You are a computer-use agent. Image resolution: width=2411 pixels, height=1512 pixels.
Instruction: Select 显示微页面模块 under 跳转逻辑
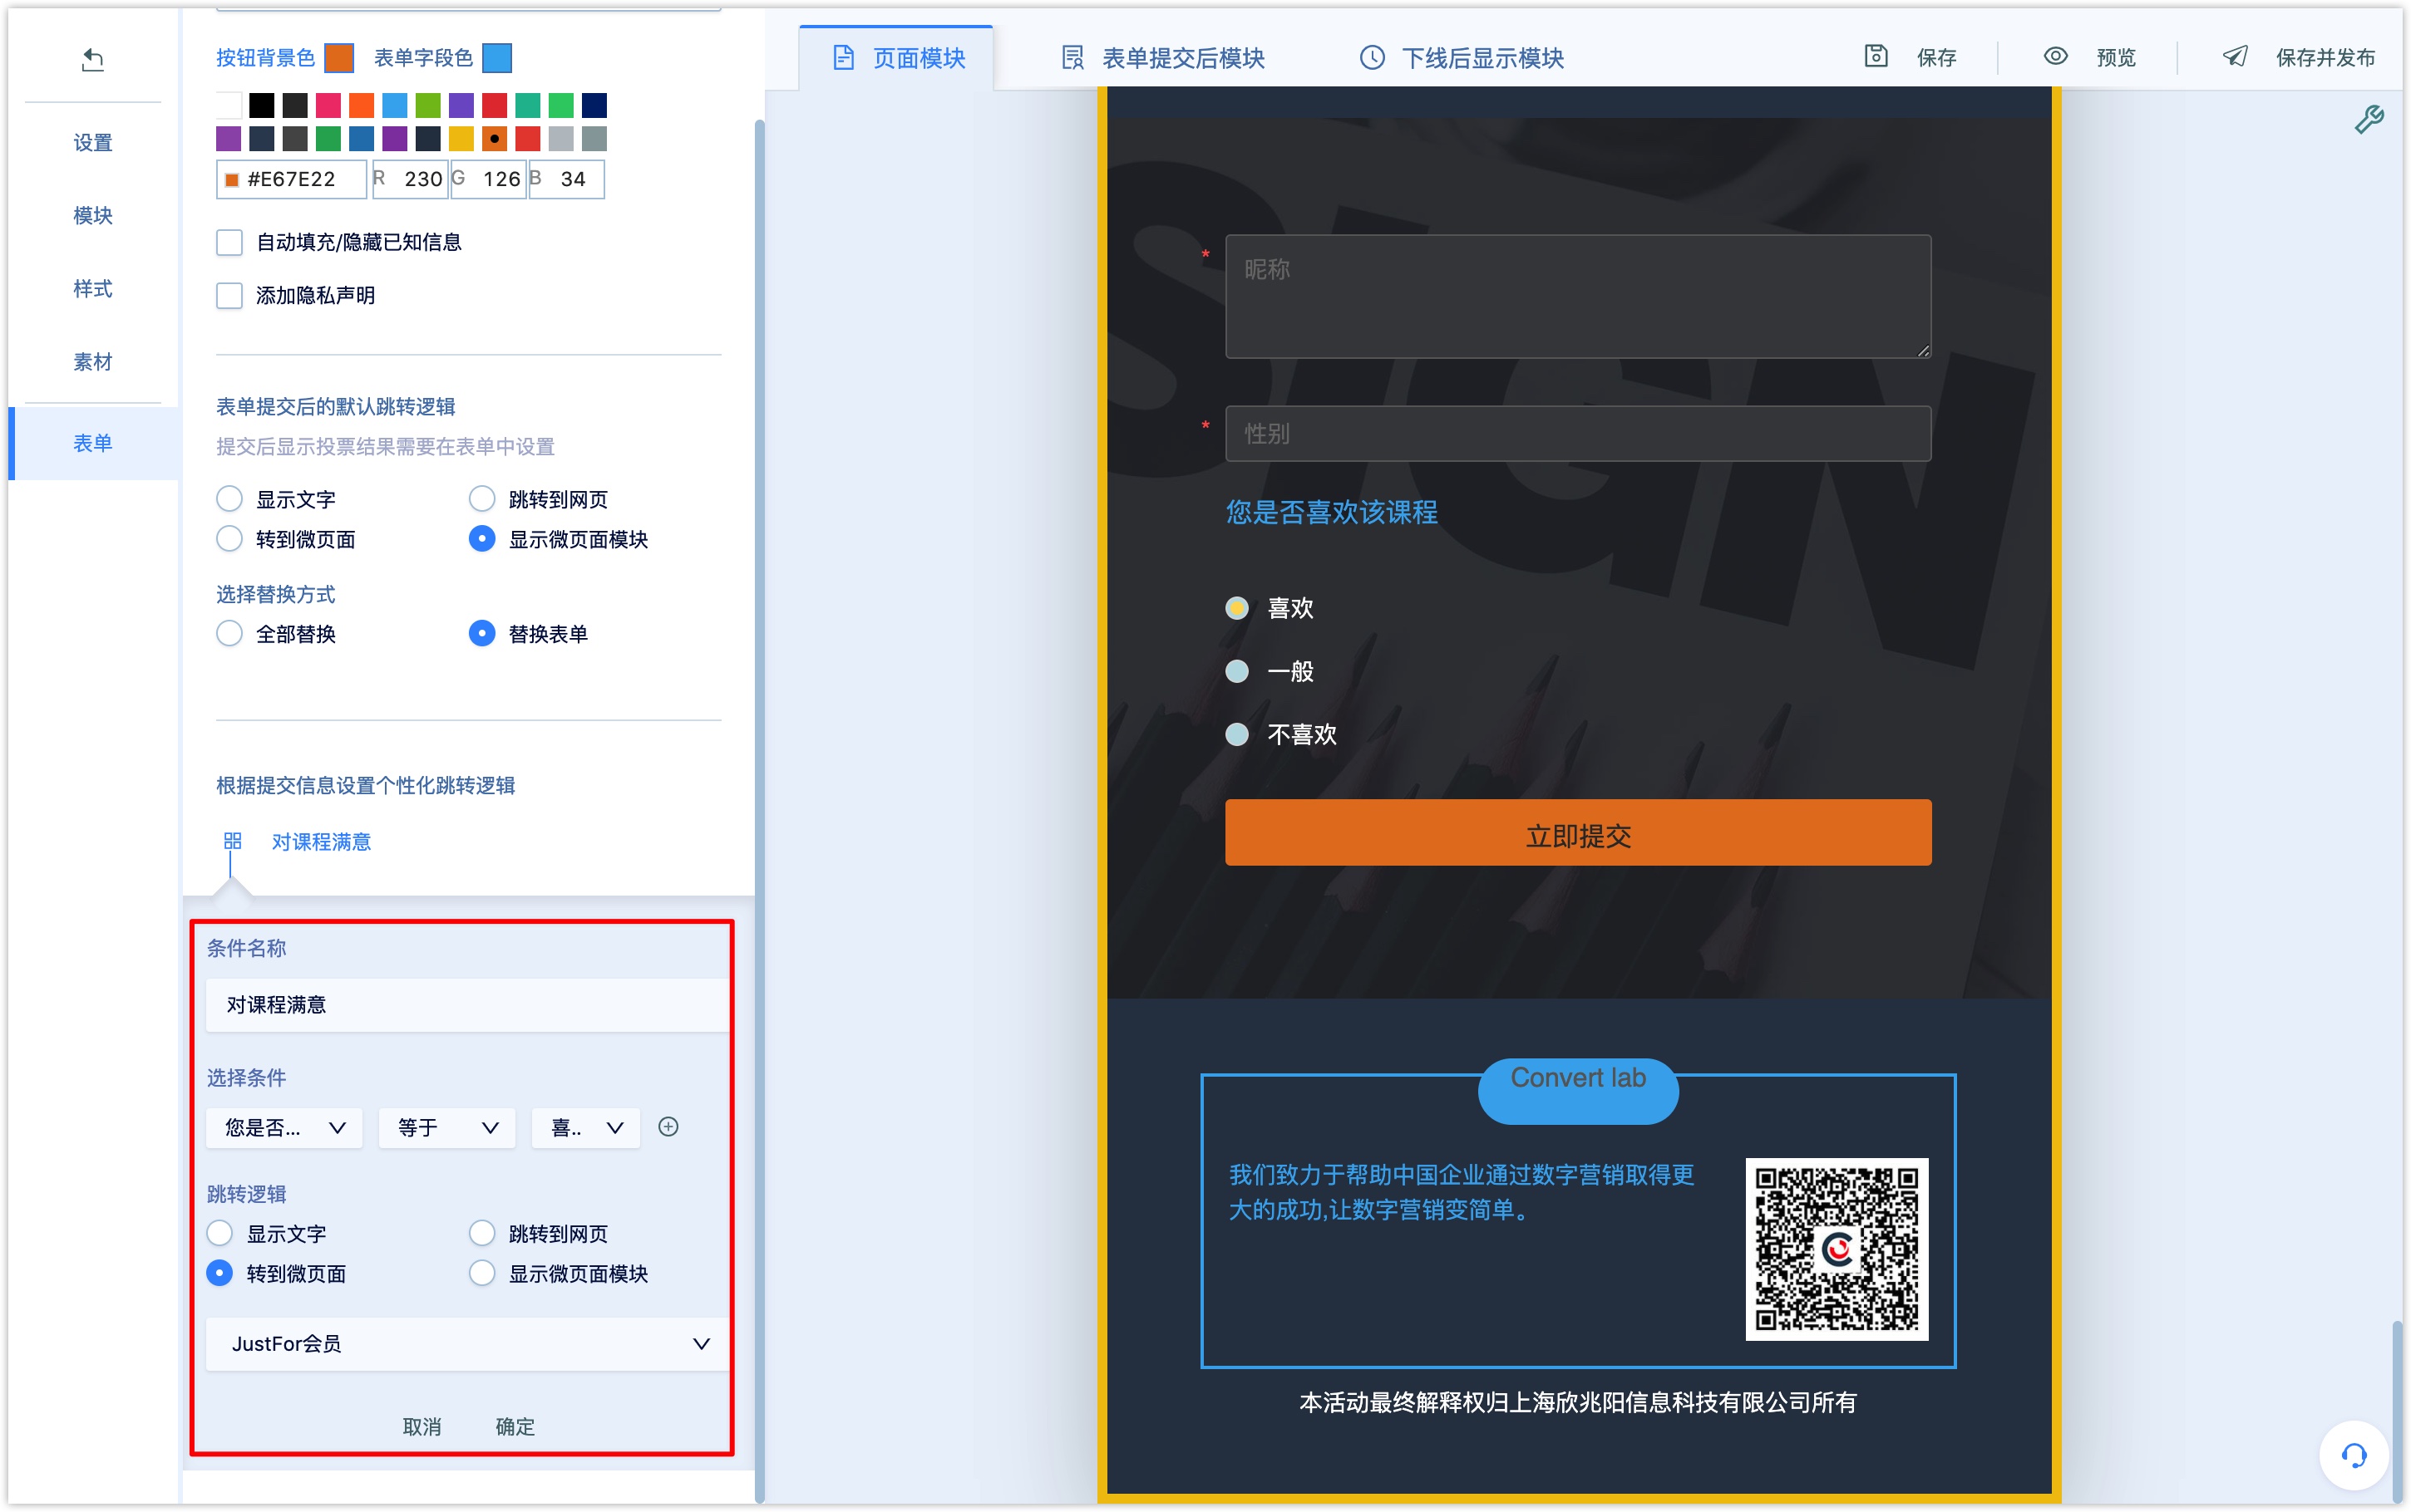point(481,1273)
